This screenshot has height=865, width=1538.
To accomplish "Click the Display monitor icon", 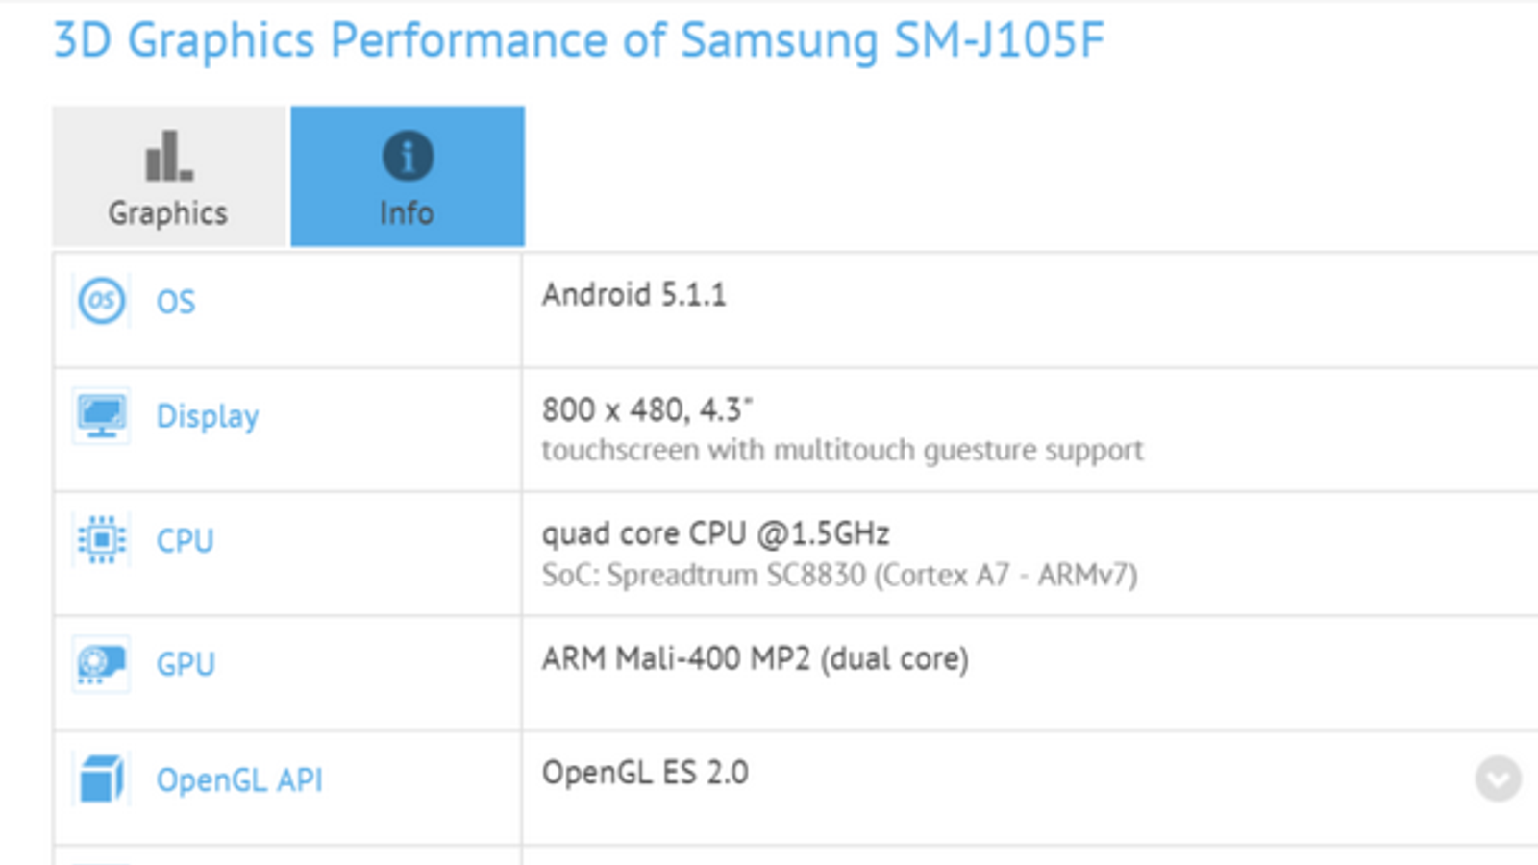I will pyautogui.click(x=101, y=416).
